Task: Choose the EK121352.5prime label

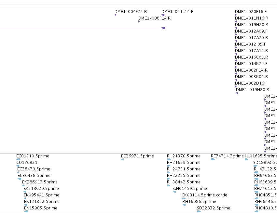Action: tap(42, 202)
